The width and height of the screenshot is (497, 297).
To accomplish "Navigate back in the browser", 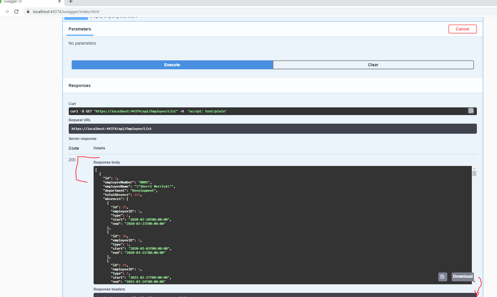I will 6,12.
